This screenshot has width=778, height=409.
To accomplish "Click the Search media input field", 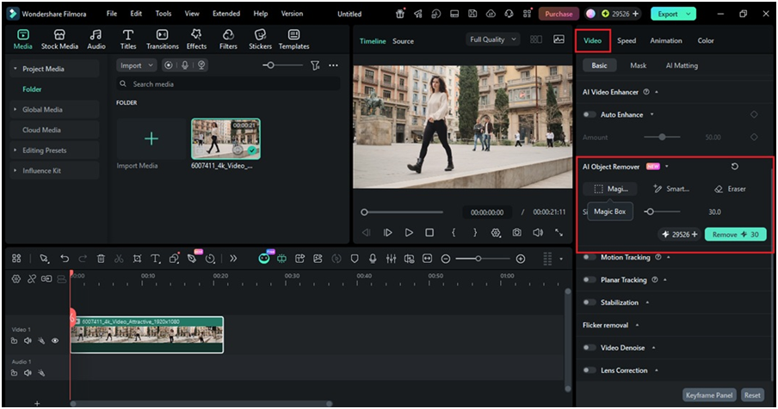I will point(228,84).
